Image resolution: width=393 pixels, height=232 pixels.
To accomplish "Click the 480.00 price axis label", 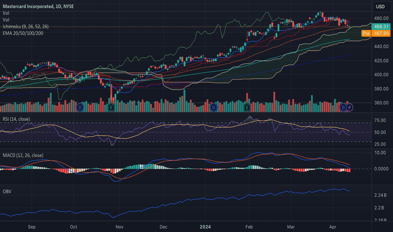I will tap(381, 18).
